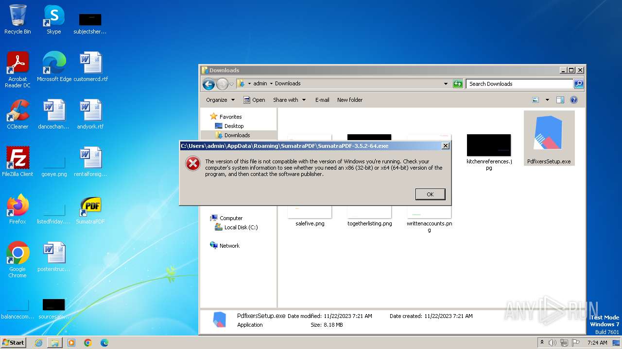
Task: Click the search magnifier button
Action: pyautogui.click(x=578, y=84)
